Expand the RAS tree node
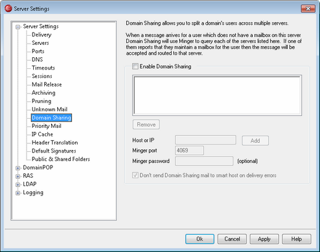 pos(18,176)
